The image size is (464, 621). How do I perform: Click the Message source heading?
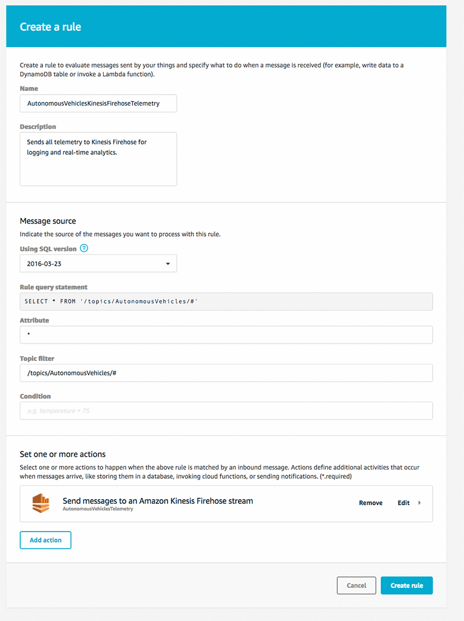click(48, 221)
